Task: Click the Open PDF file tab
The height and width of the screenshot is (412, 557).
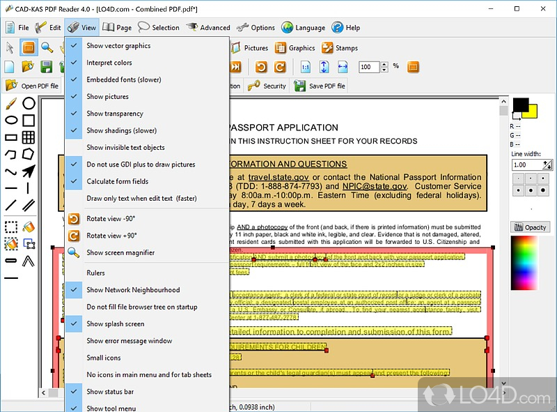Action: pyautogui.click(x=32, y=86)
